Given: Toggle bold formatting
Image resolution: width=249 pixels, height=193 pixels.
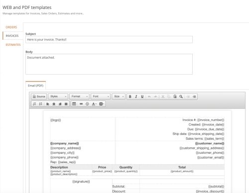Looking at the screenshot, I should 130,96.
